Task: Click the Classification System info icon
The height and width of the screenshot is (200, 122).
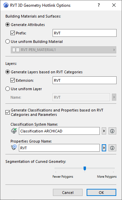Action: pyautogui.click(x=112, y=131)
